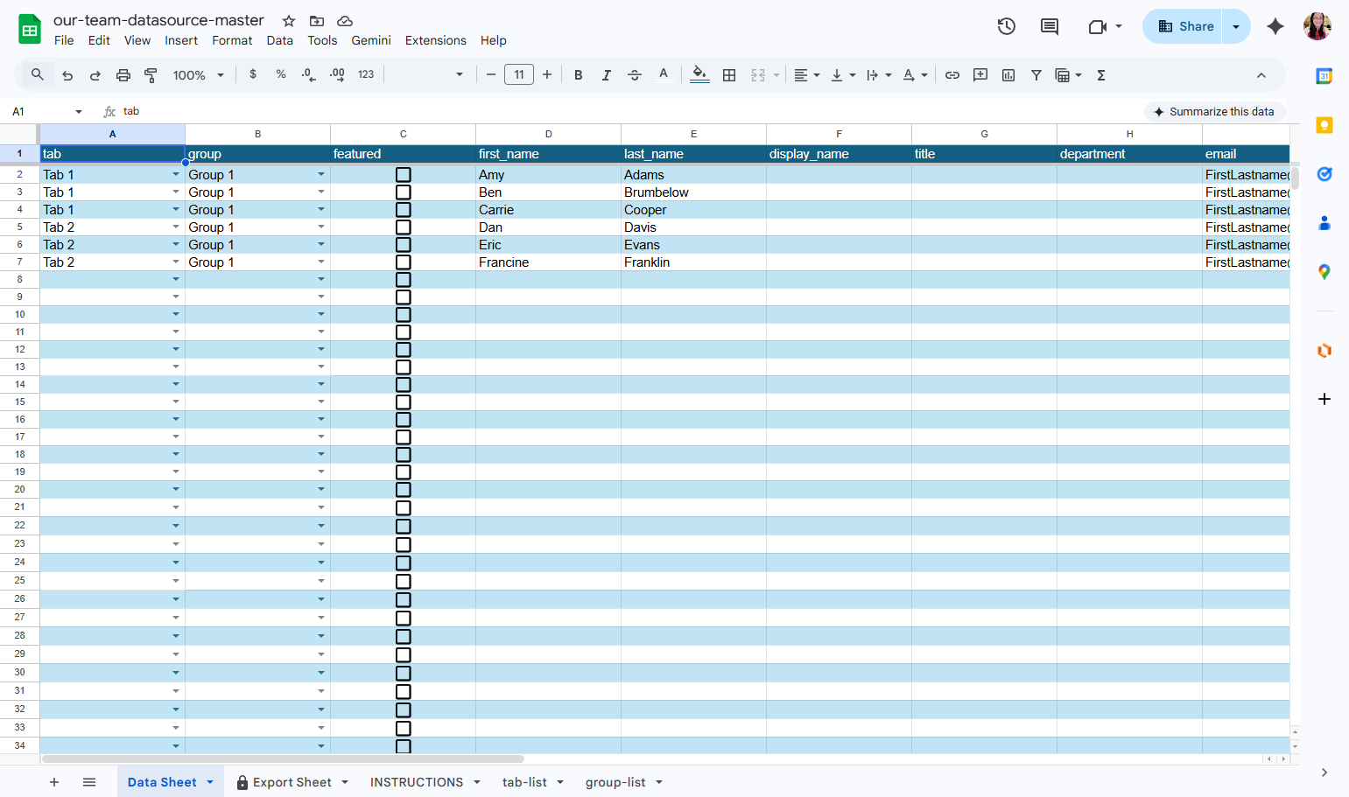Screen dimensions: 1349x797
Task: Check the featured box for Francine Franklin
Action: pos(404,262)
